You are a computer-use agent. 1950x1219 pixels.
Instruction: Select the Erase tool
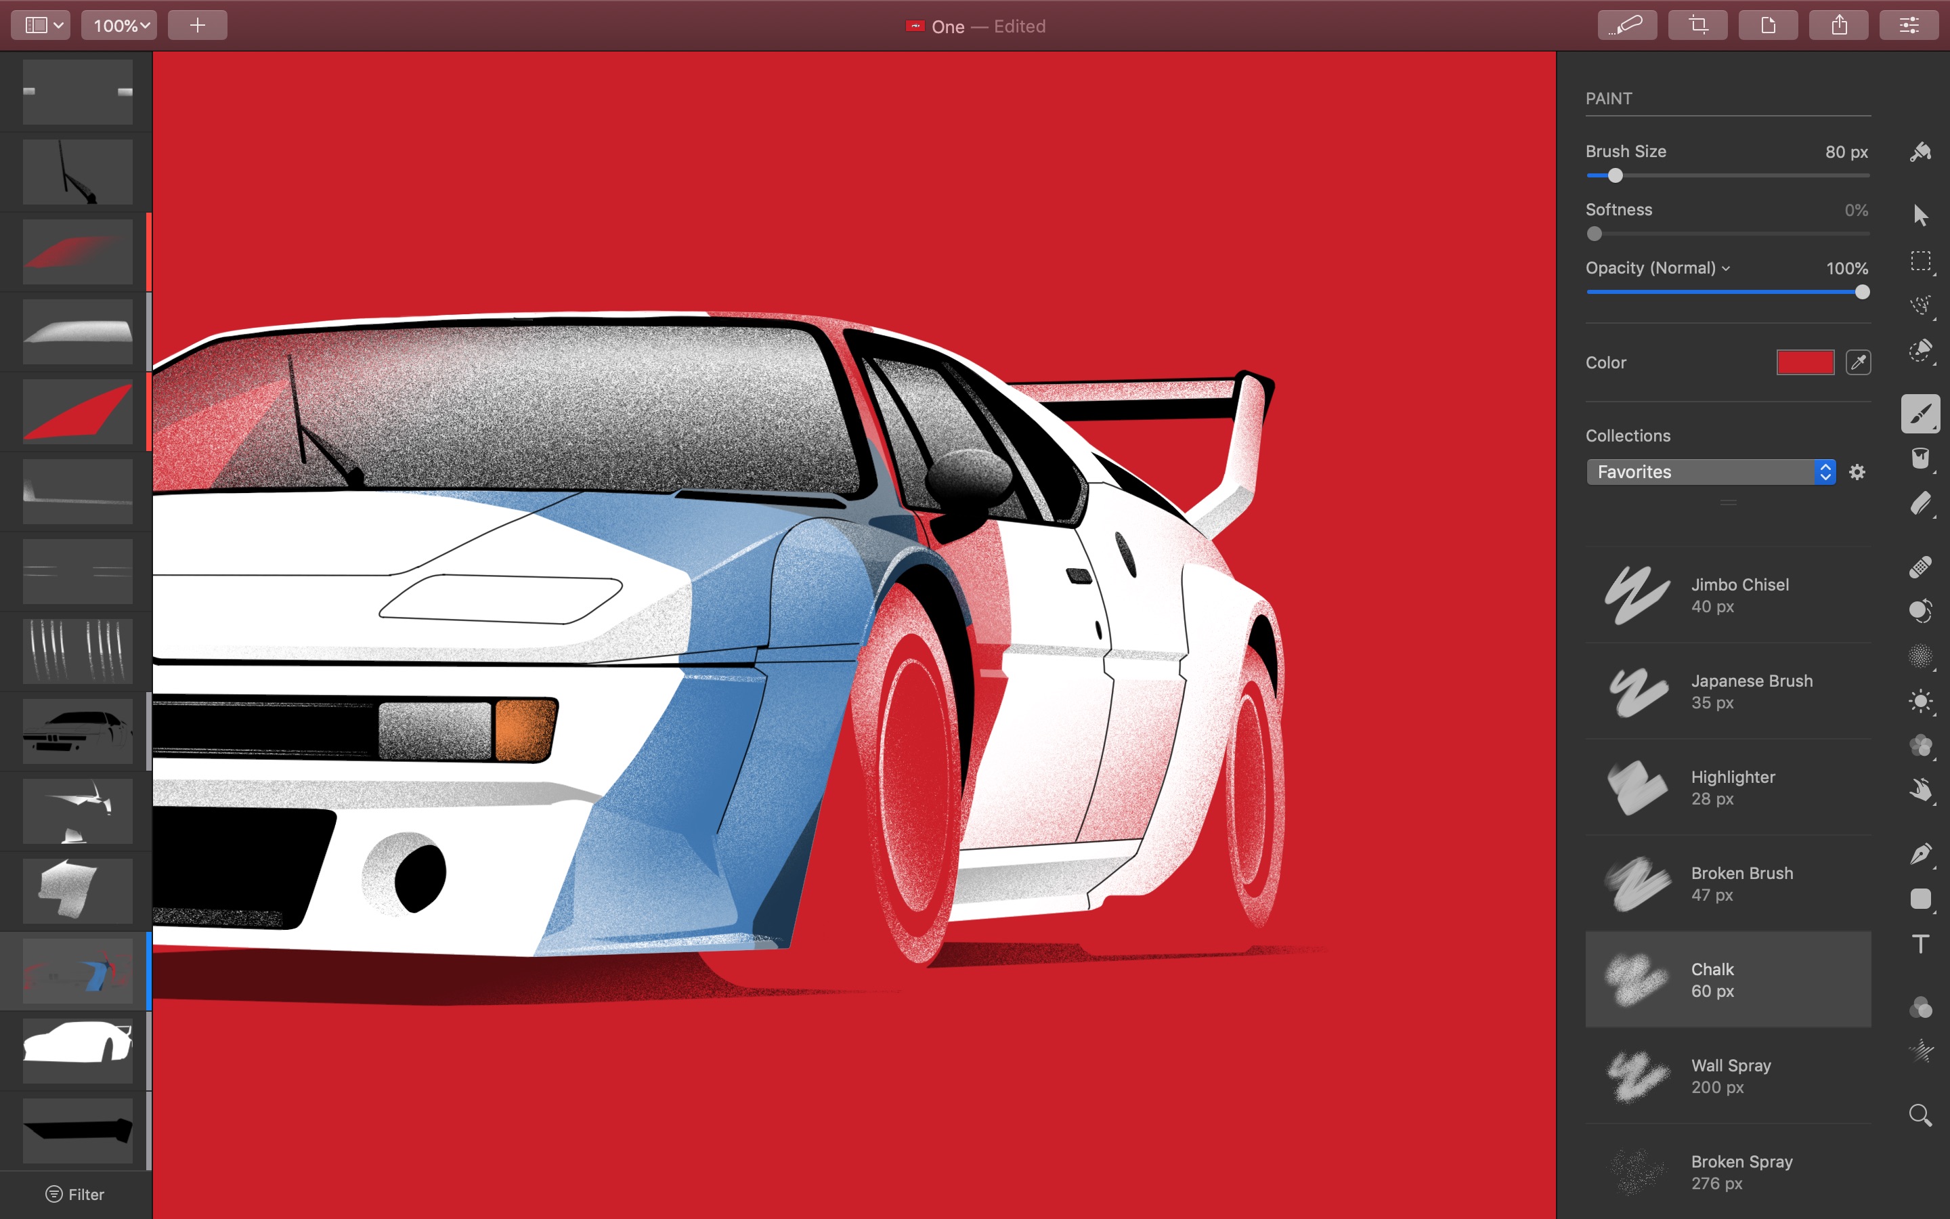coord(1921,504)
